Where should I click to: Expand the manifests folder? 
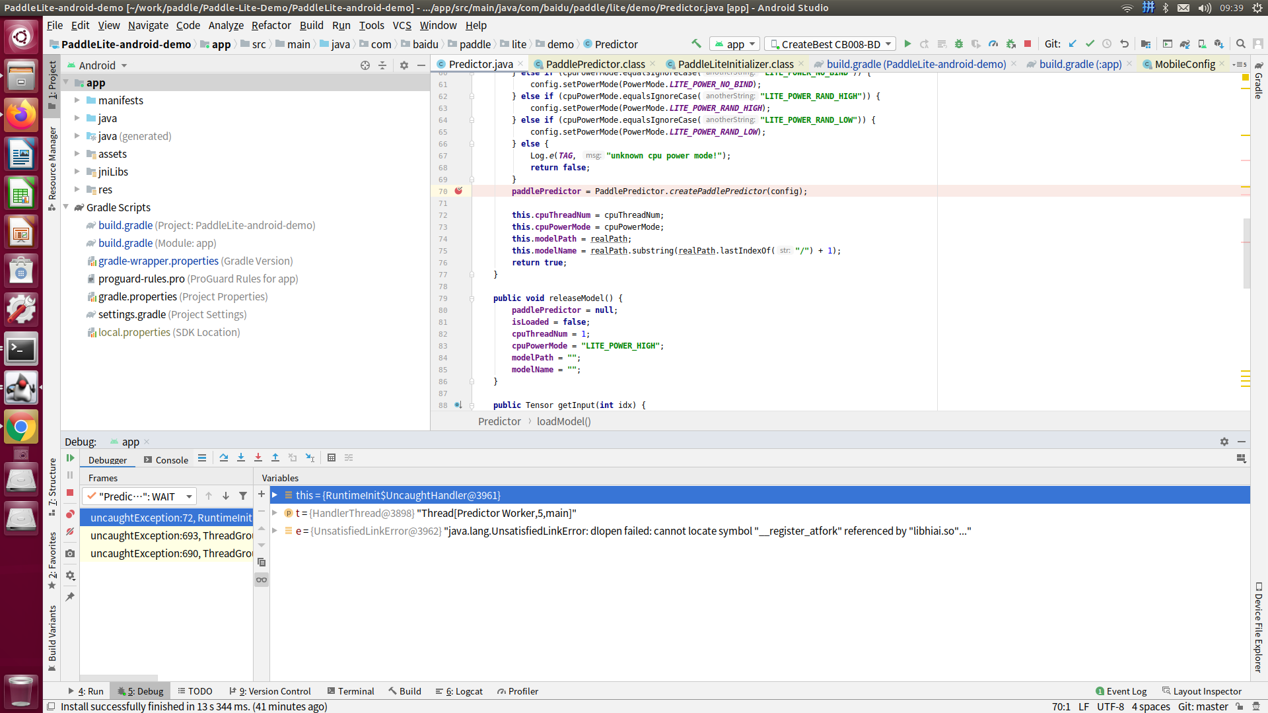(x=77, y=100)
